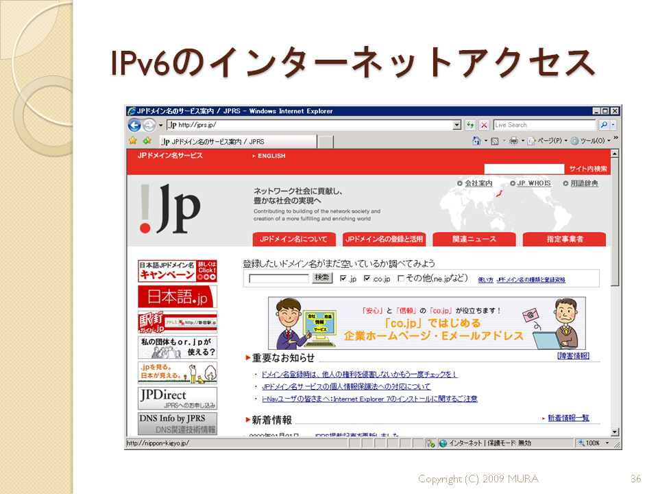Click the 検索 button for domain lookup

322,278
